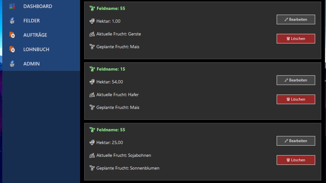The image size is (326, 183).
Task: Click the icon next to Hektar: 54,00
Action: coord(92,82)
